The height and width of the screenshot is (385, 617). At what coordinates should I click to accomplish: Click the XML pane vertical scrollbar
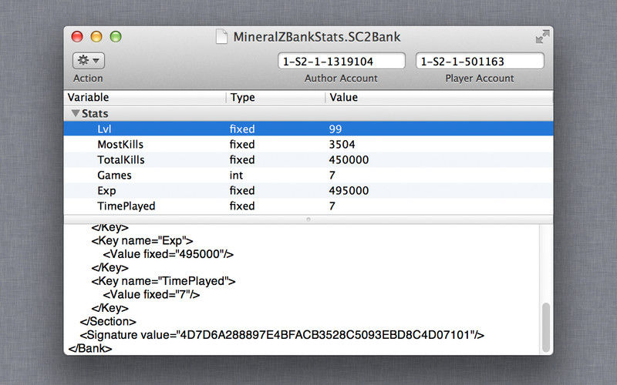click(x=546, y=323)
